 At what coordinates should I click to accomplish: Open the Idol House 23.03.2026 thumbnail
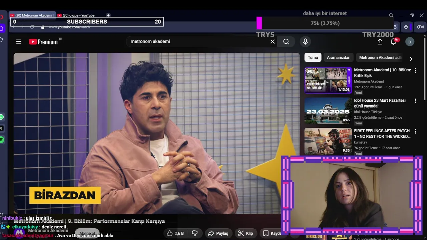[328, 111]
